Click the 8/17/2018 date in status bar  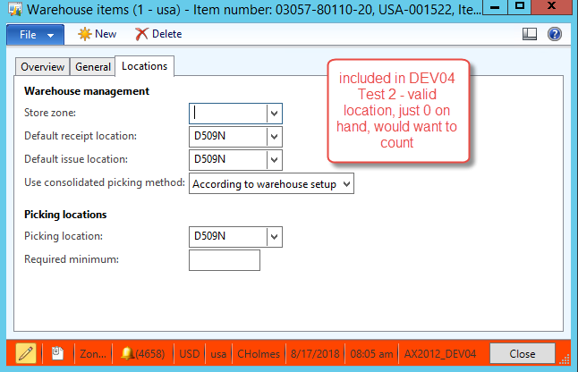[315, 354]
